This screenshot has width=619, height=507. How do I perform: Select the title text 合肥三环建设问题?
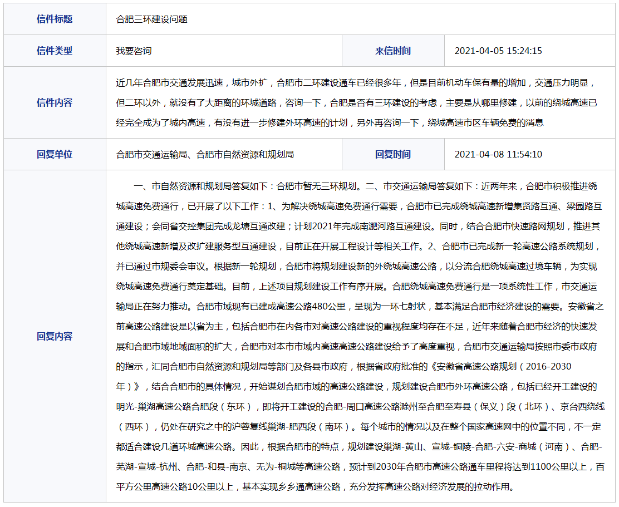click(x=151, y=19)
